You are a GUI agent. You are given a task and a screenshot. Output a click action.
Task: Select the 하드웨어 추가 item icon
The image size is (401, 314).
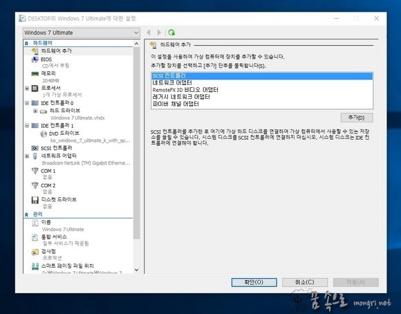tap(35, 51)
